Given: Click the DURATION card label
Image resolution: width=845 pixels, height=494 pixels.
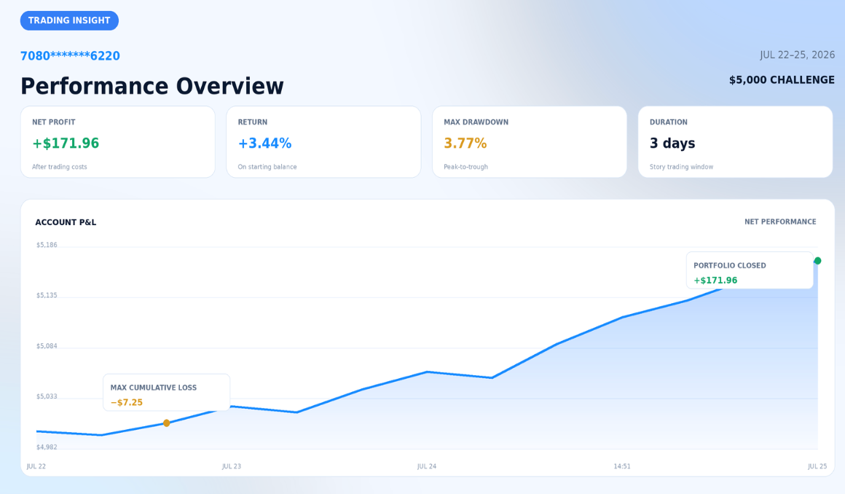Looking at the screenshot, I should (x=668, y=122).
